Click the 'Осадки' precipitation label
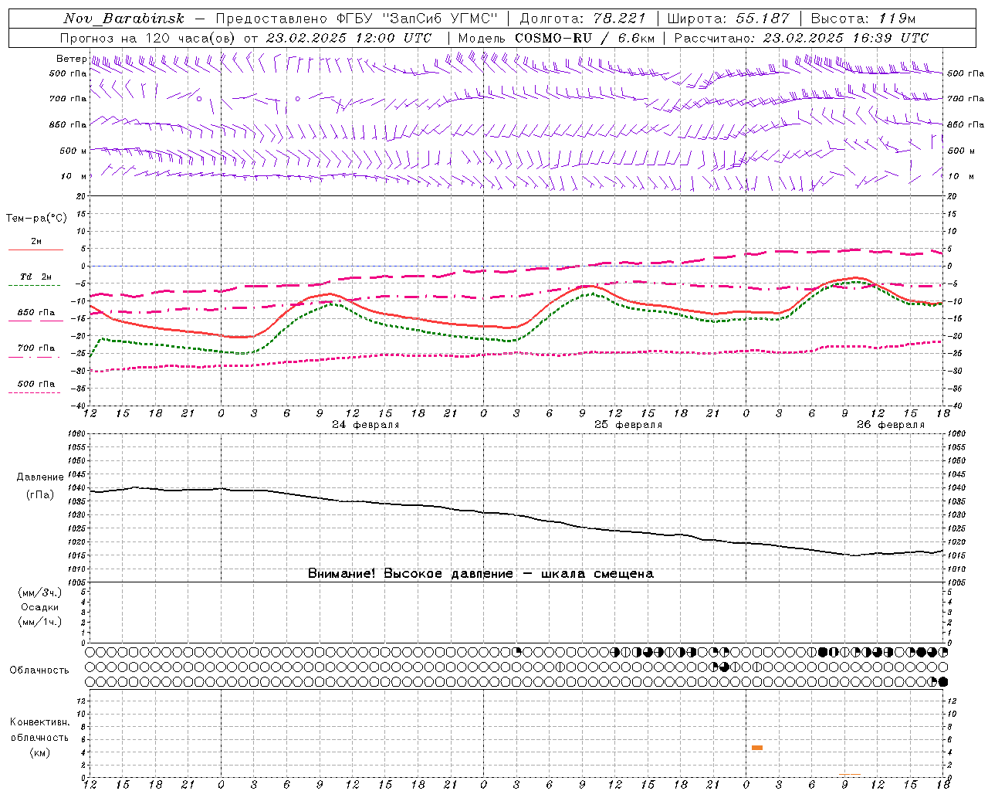The height and width of the screenshot is (791, 988). point(40,607)
